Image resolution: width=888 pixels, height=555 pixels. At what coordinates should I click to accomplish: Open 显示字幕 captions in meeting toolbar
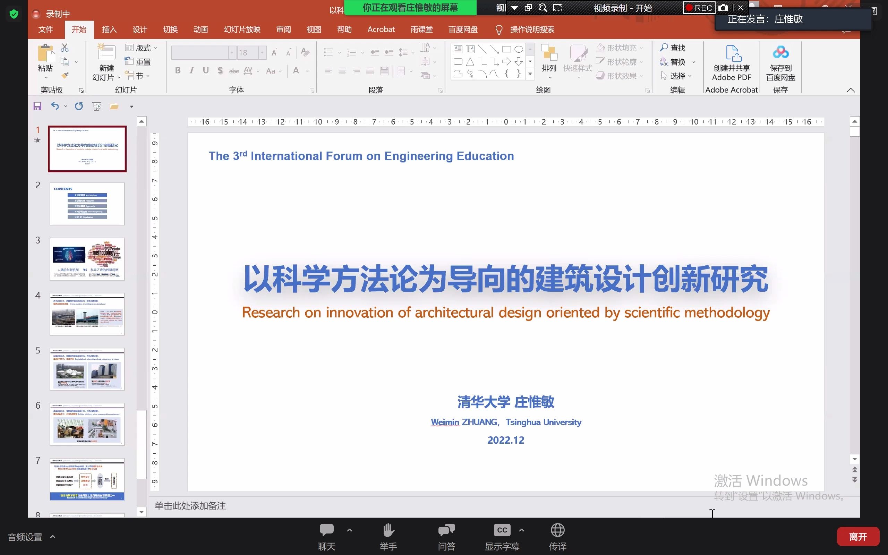[x=502, y=536]
